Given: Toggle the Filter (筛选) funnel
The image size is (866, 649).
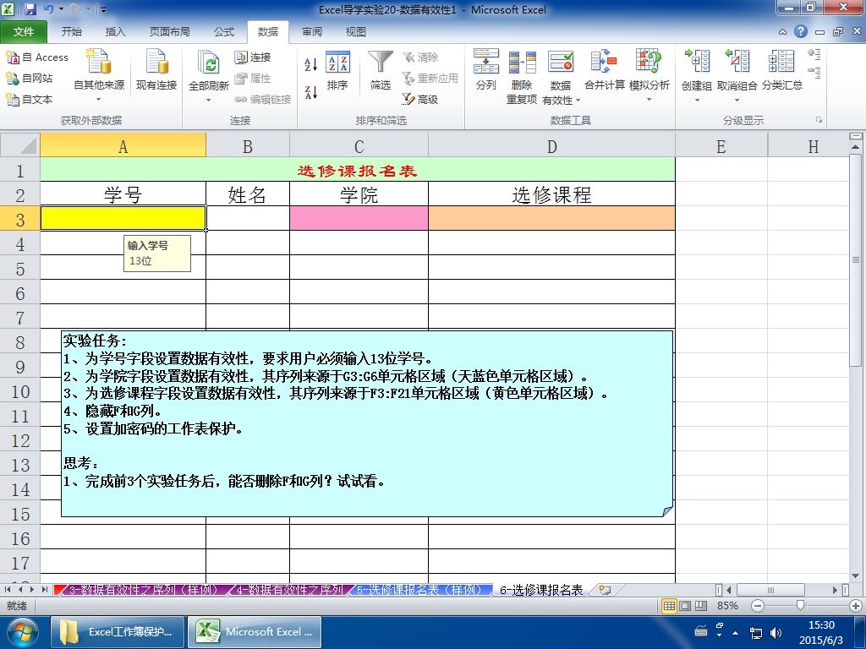Looking at the screenshot, I should click(x=381, y=70).
